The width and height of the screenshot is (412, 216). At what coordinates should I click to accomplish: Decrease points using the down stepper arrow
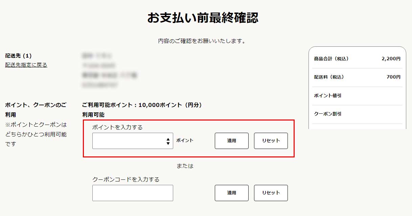pyautogui.click(x=168, y=143)
